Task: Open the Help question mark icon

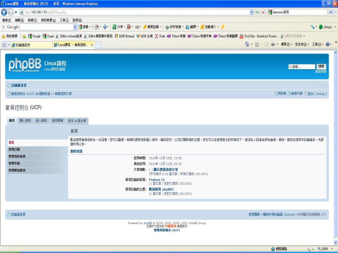Action: [328, 44]
